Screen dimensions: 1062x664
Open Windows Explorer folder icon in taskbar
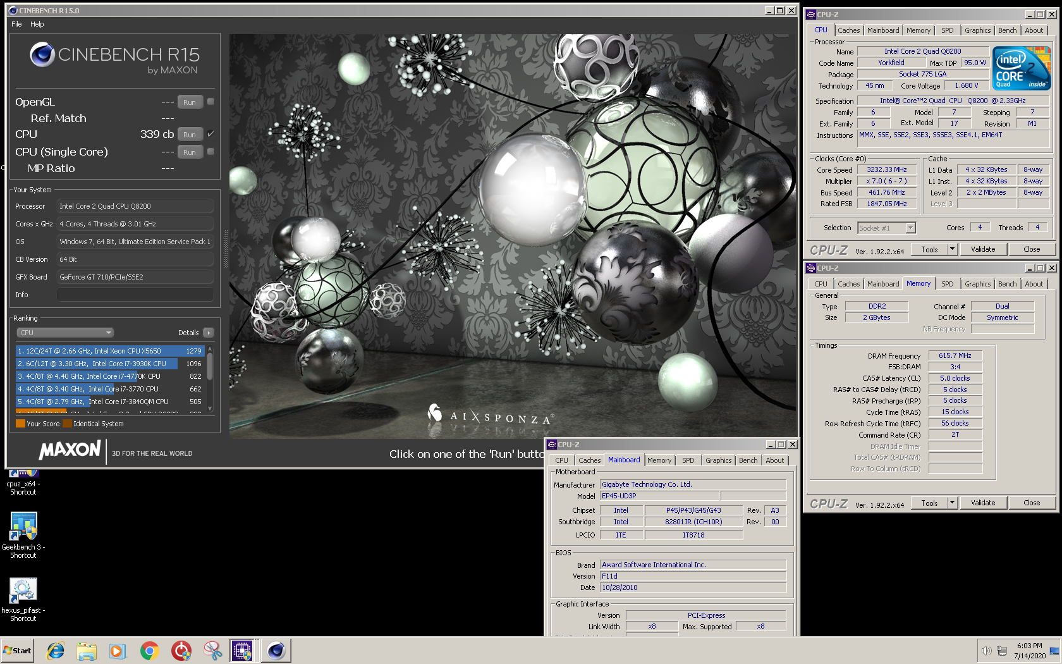(87, 651)
